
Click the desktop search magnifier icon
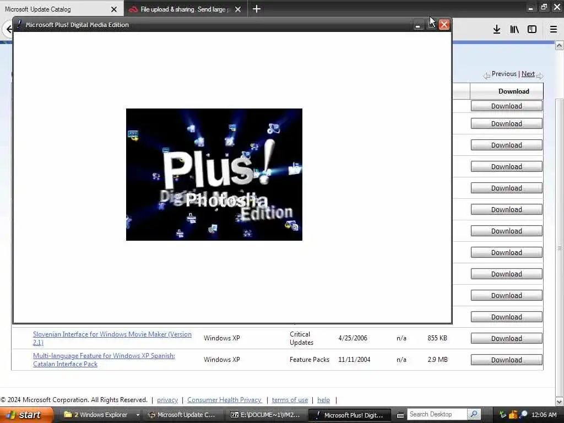click(474, 415)
